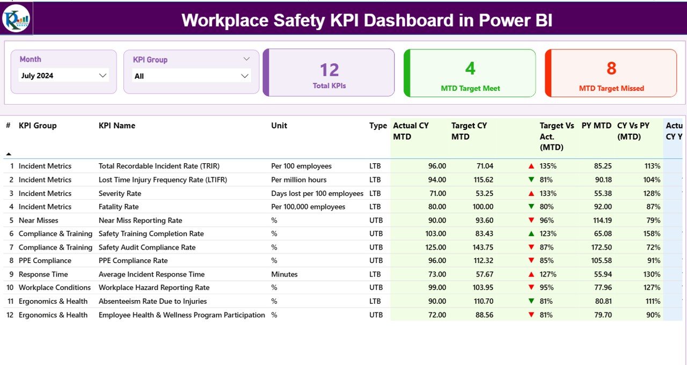687x365 pixels.
Task: Expand the chevron on the KPI Group slicer header
Action: (x=246, y=59)
